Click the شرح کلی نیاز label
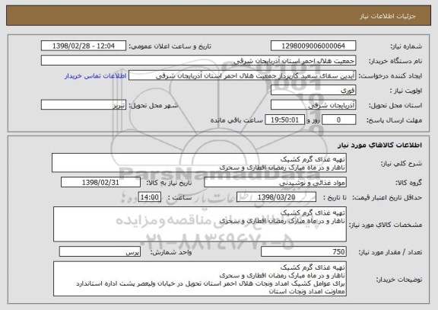438x310 pixels. tap(401, 164)
